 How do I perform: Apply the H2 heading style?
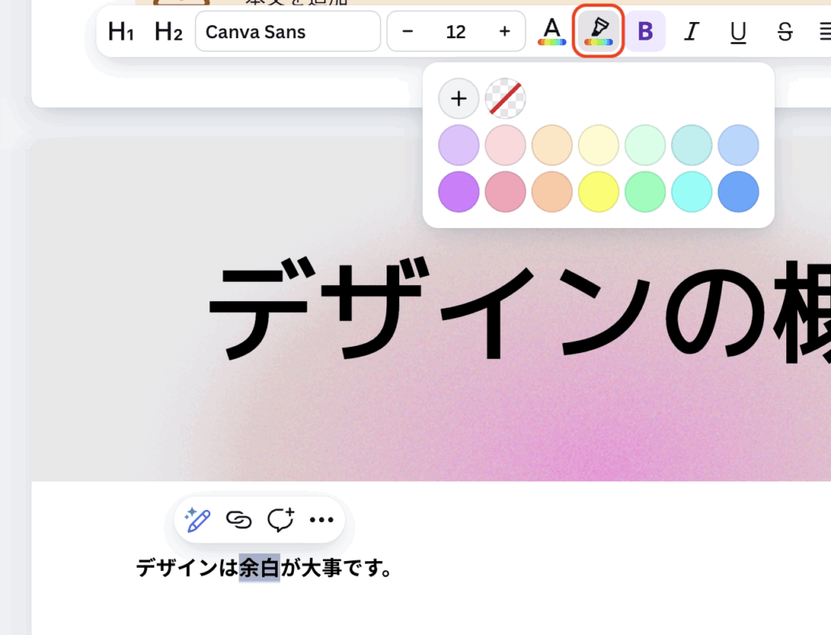(x=168, y=32)
